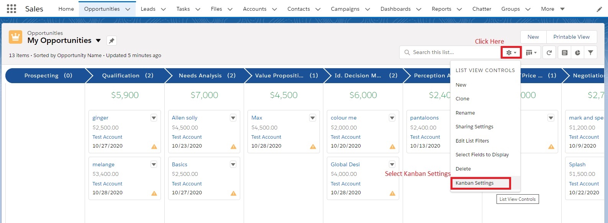608x223 pixels.
Task: Open actions dropdown on ginger card
Action: pos(154,118)
